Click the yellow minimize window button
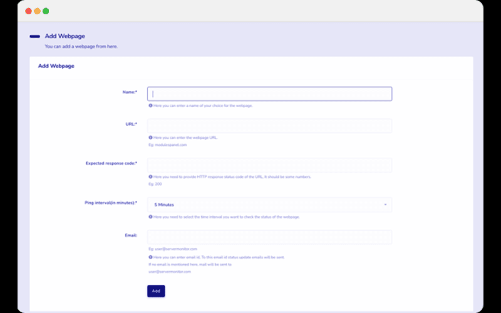The image size is (501, 313). tap(37, 11)
